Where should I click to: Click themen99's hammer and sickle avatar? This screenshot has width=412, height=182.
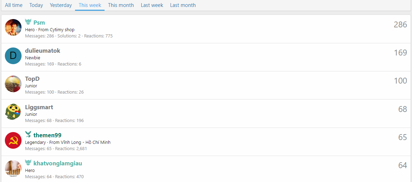coord(13,140)
